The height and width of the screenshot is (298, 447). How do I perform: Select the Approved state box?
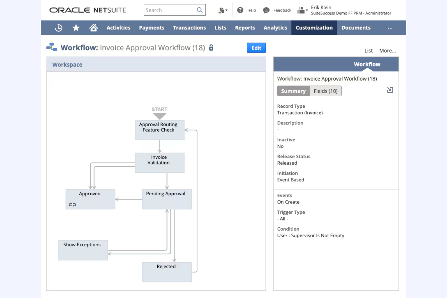click(90, 199)
